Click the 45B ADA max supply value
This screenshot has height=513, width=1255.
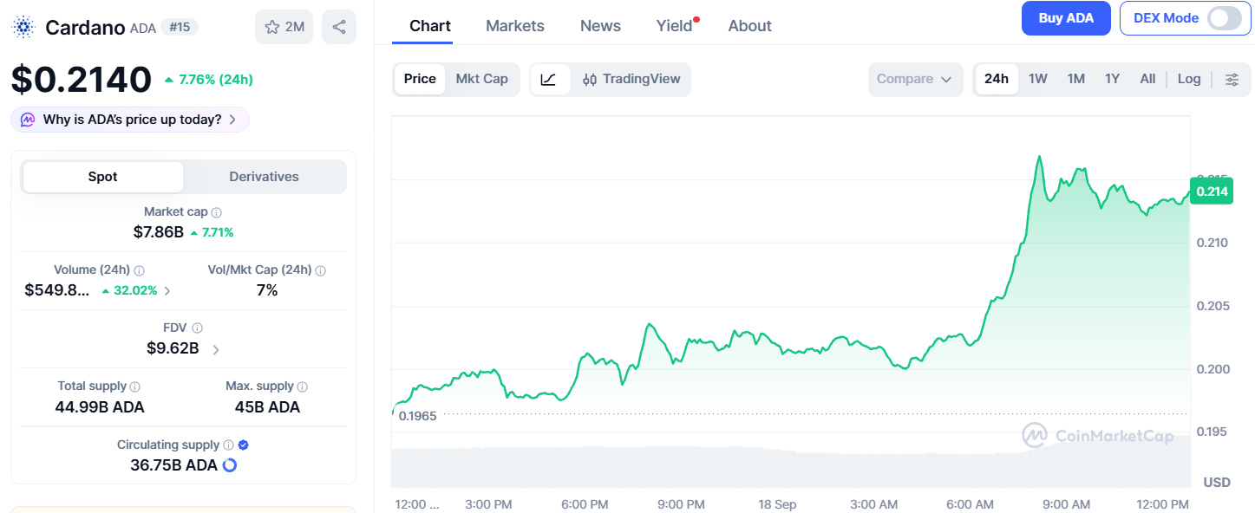(267, 407)
